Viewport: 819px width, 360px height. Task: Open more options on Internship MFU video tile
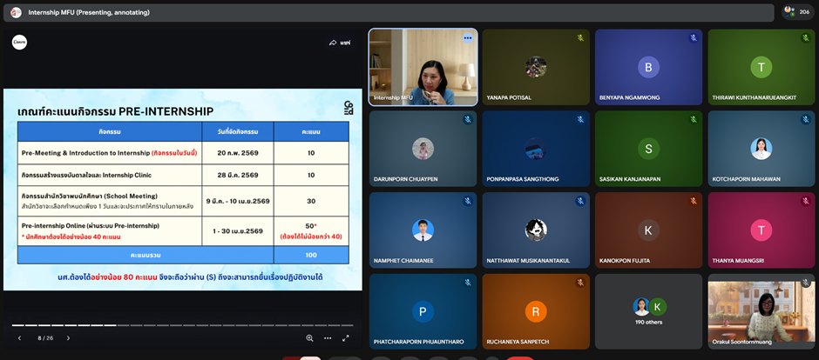468,38
